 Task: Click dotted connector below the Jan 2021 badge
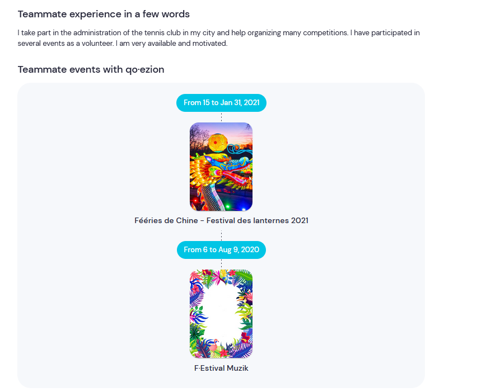coord(222,117)
